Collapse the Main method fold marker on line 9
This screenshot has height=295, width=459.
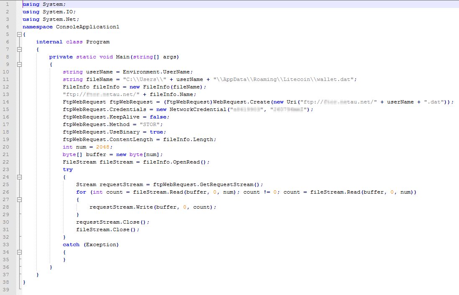(19, 64)
